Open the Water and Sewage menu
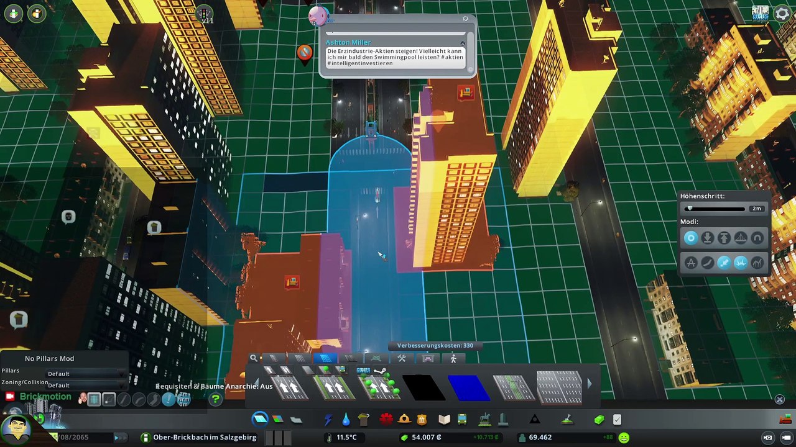Viewport: 796px width, 447px height. (346, 420)
